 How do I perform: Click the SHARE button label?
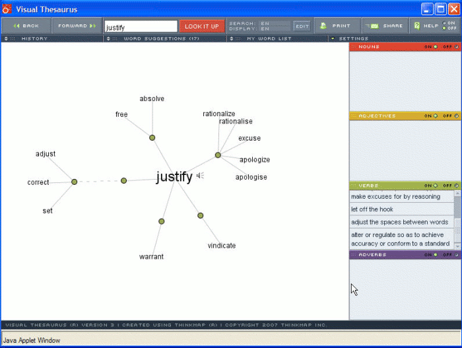click(393, 26)
